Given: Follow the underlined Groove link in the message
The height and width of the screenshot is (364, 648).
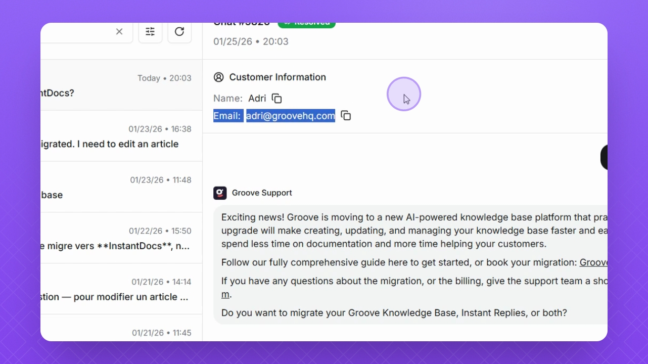Looking at the screenshot, I should click(593, 262).
